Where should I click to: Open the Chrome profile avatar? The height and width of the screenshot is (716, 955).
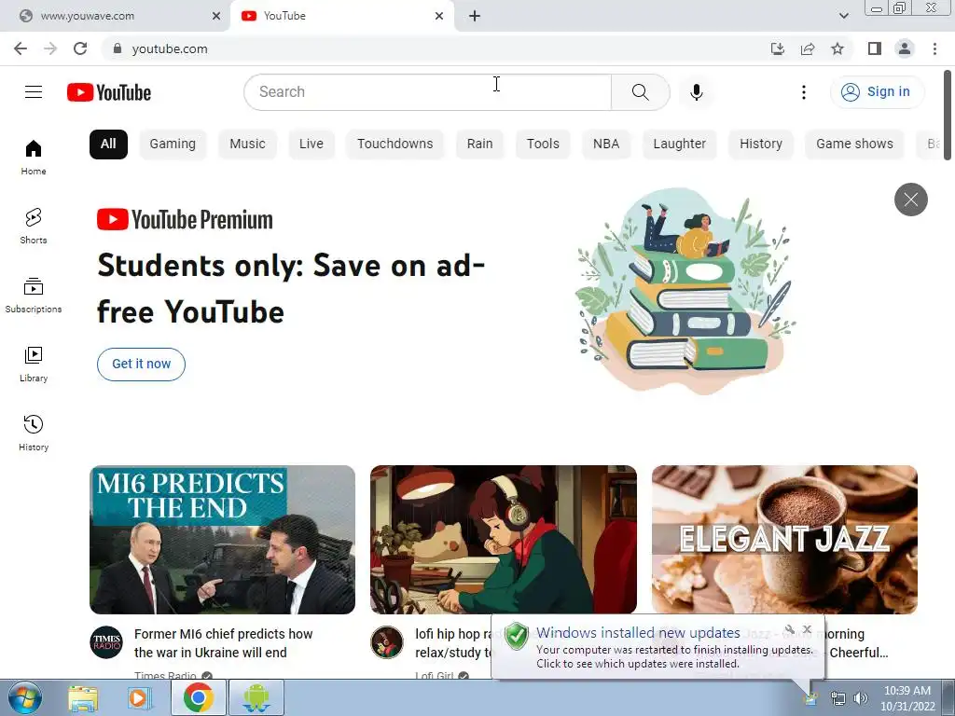905,48
